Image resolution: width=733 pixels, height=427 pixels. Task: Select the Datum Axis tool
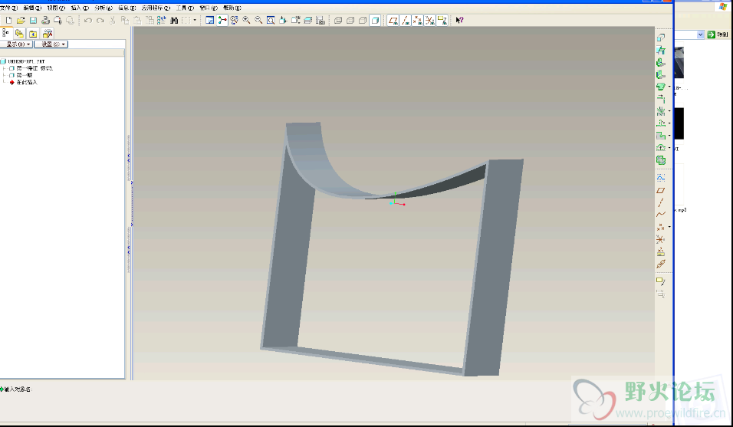point(660,202)
